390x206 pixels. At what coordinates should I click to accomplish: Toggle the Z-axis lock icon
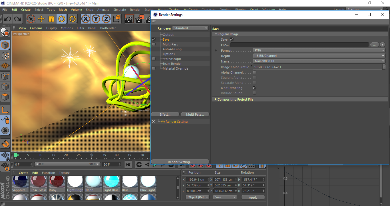click(x=106, y=19)
